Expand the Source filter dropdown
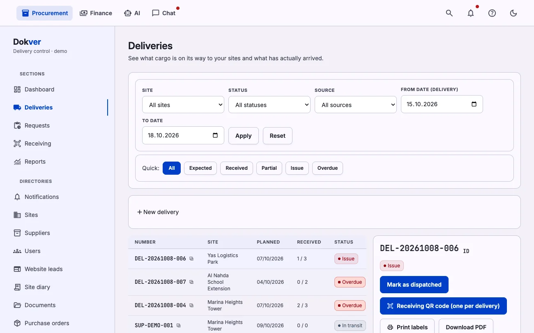 click(356, 105)
